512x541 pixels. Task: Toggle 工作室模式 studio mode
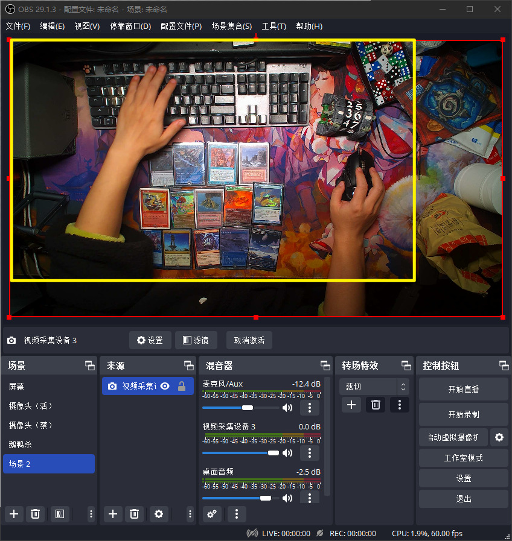(463, 458)
